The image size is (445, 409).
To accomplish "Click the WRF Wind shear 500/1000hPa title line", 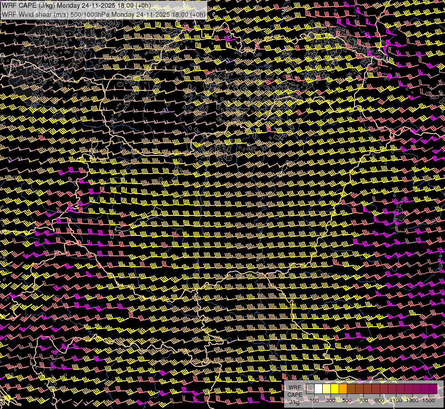I will point(103,15).
